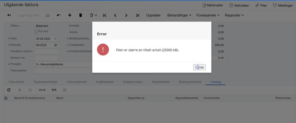Switch to the Avgiftsdetaljer tab

click(x=105, y=82)
